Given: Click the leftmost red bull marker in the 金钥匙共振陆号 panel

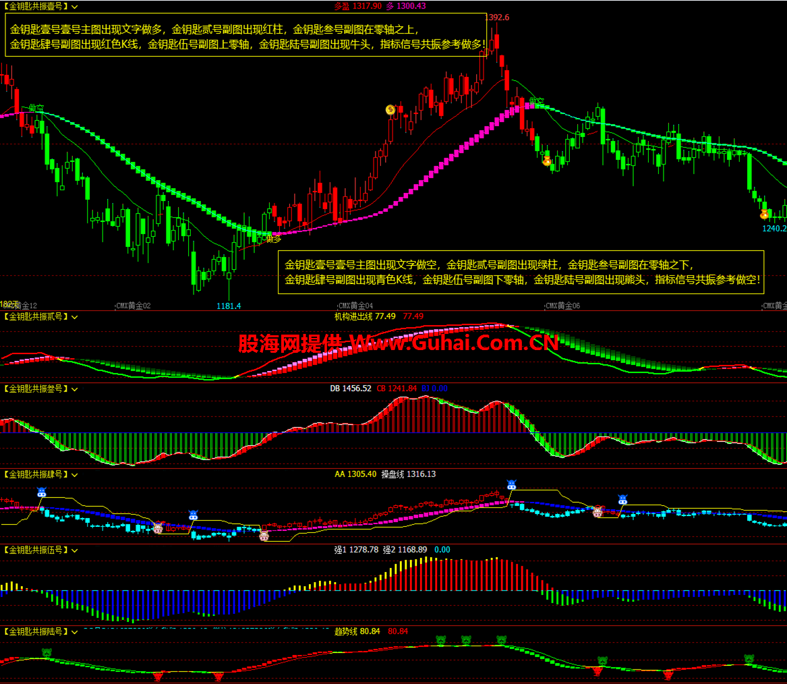Looking at the screenshot, I should pyautogui.click(x=158, y=676).
